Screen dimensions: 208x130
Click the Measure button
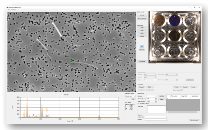coord(141,50)
